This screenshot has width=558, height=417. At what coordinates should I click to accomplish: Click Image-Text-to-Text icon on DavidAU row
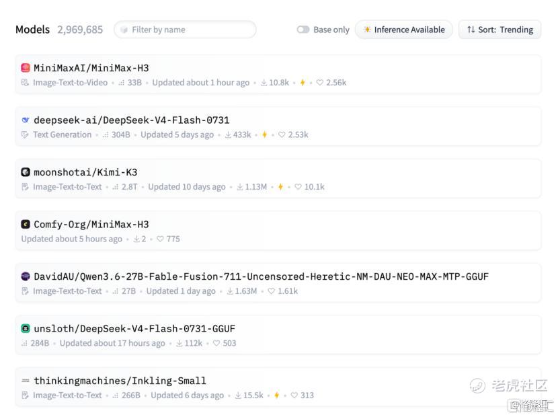(x=25, y=291)
